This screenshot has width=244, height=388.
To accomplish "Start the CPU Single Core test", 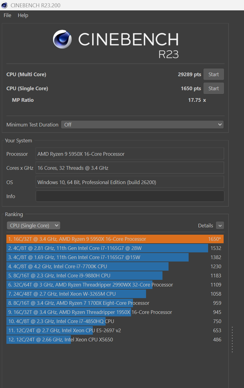I will coord(214,88).
